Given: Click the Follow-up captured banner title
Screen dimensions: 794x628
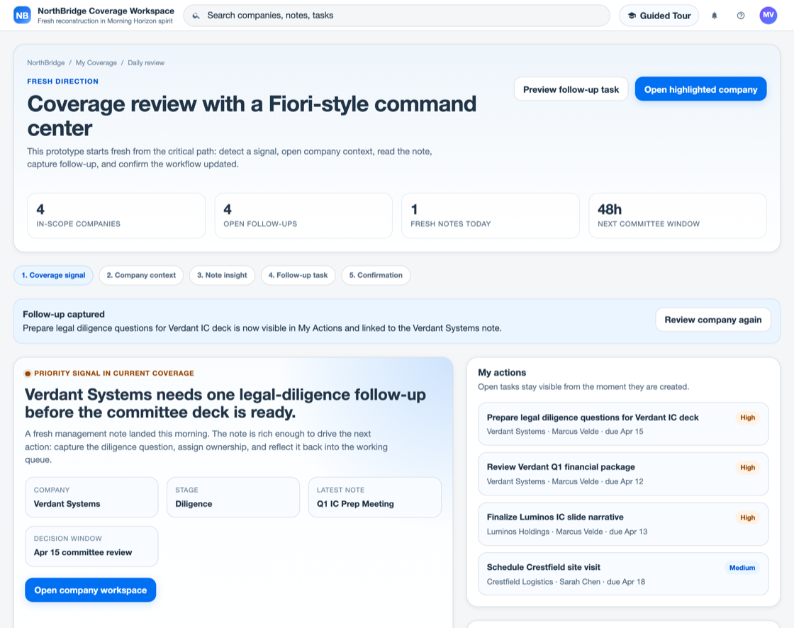Looking at the screenshot, I should (64, 314).
